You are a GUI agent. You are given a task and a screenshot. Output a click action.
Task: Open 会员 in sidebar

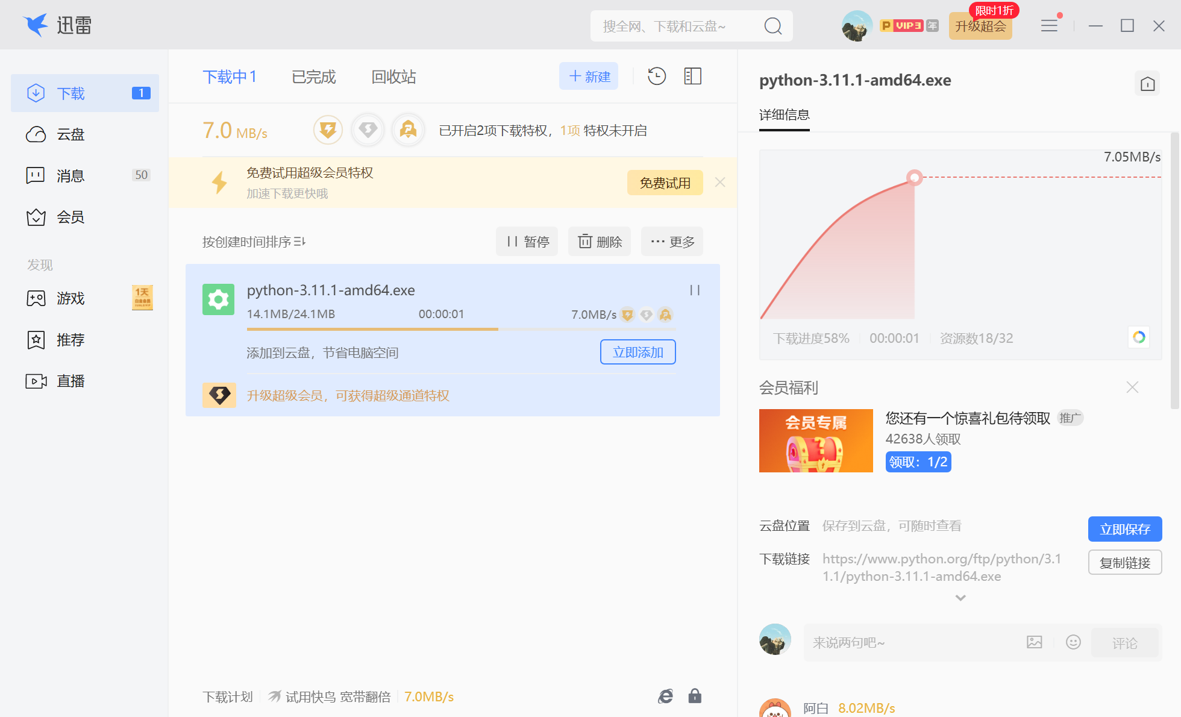85,216
